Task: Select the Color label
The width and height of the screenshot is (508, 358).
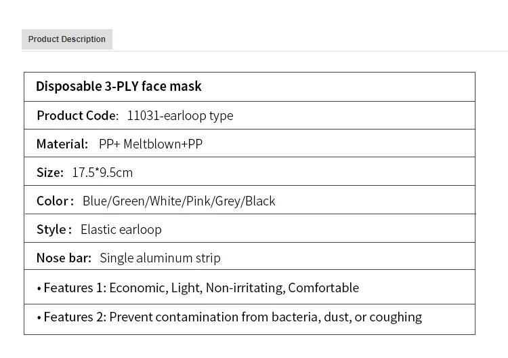Action: 55,201
